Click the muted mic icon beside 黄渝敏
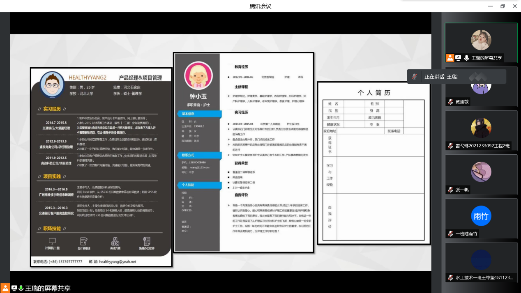521x293 pixels. (451, 102)
